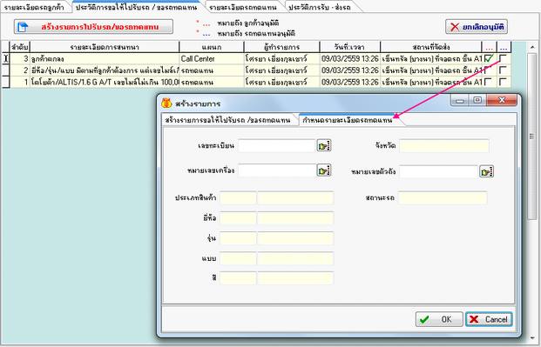Click the สถานะรถ field

443,198
